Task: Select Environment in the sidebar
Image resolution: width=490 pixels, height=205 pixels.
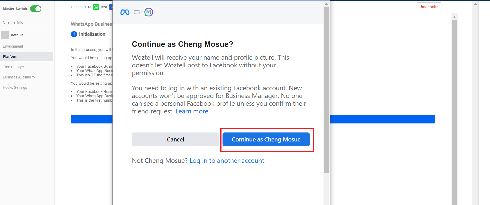Action: pyautogui.click(x=13, y=46)
